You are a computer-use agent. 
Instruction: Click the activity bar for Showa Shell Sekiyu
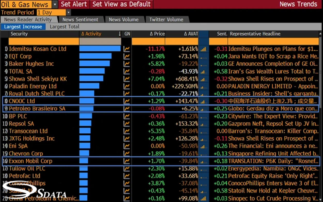(91, 79)
